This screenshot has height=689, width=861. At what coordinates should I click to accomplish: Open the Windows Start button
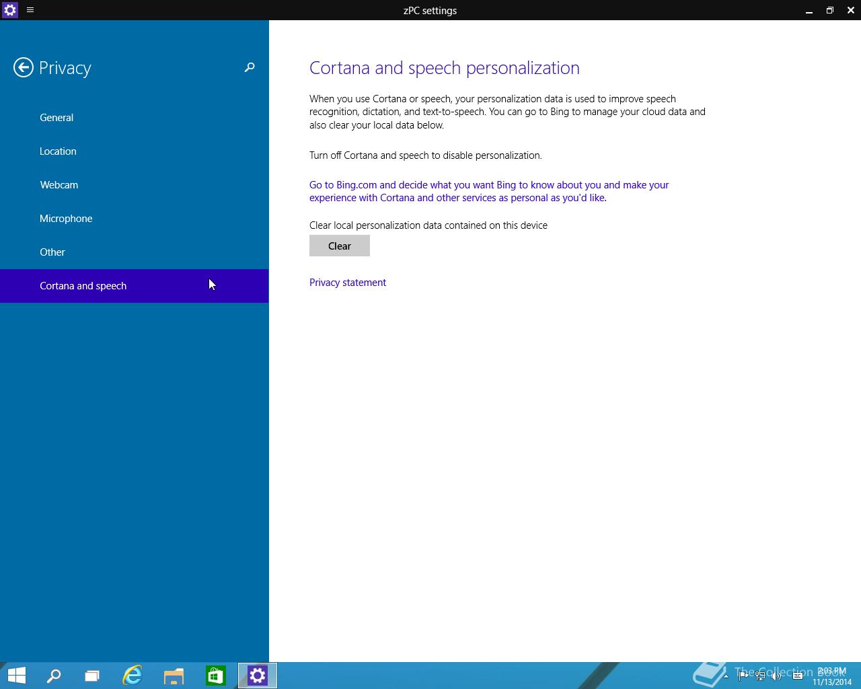pos(17,676)
